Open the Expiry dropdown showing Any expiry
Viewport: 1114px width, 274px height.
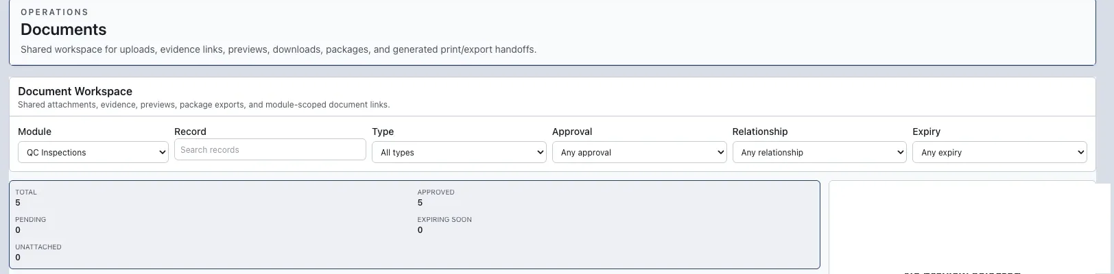(x=999, y=152)
